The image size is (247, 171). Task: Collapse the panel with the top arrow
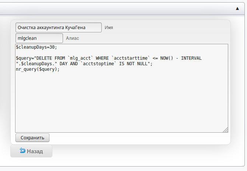point(238,8)
